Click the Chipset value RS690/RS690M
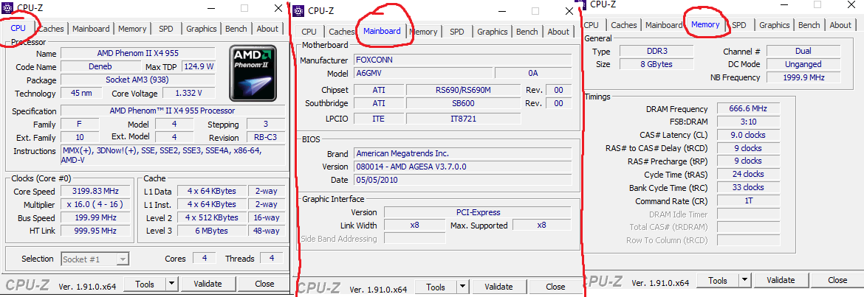864x297 pixels. click(464, 90)
